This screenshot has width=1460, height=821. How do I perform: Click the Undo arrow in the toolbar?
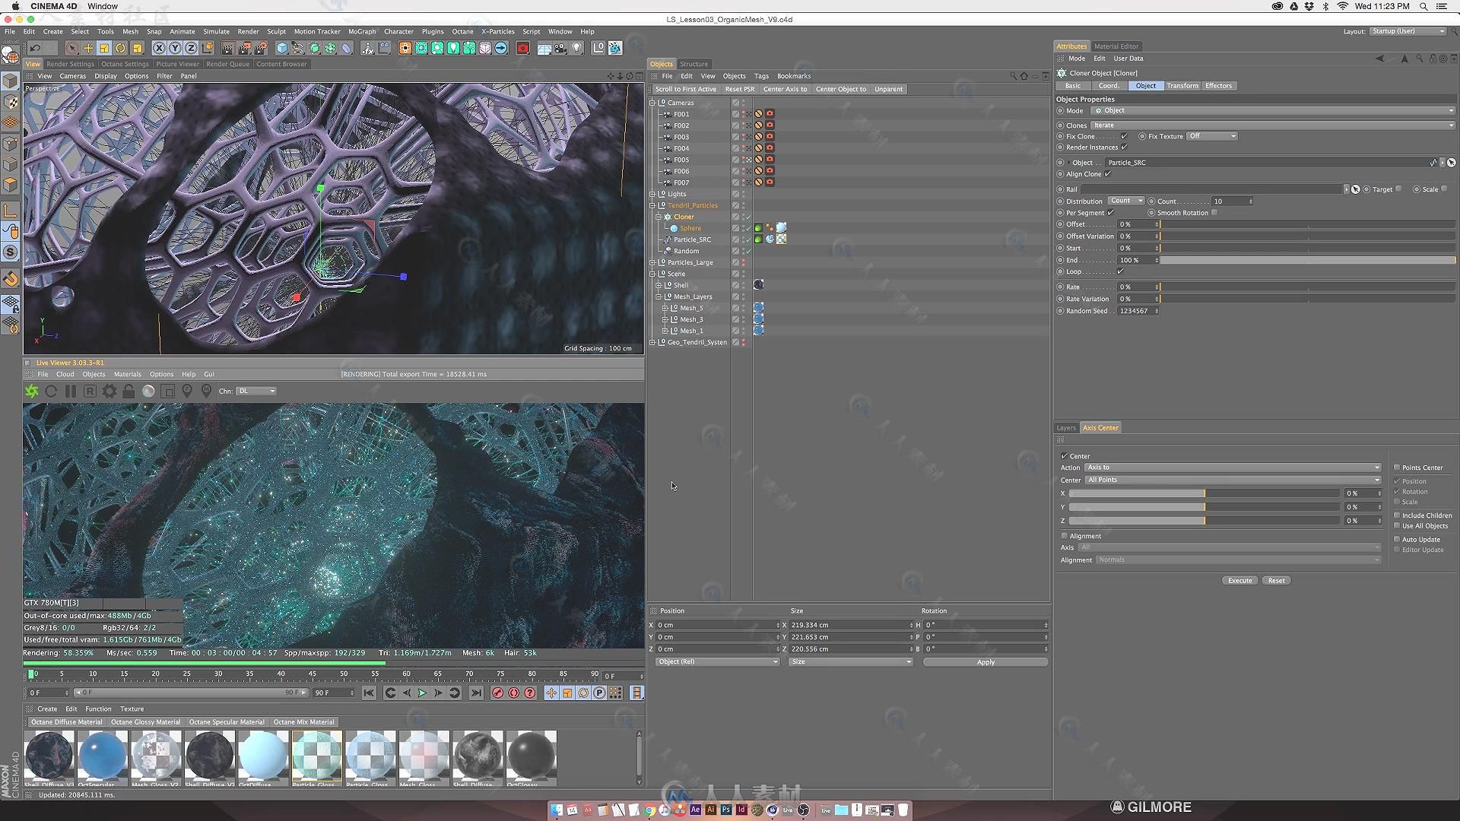point(36,48)
